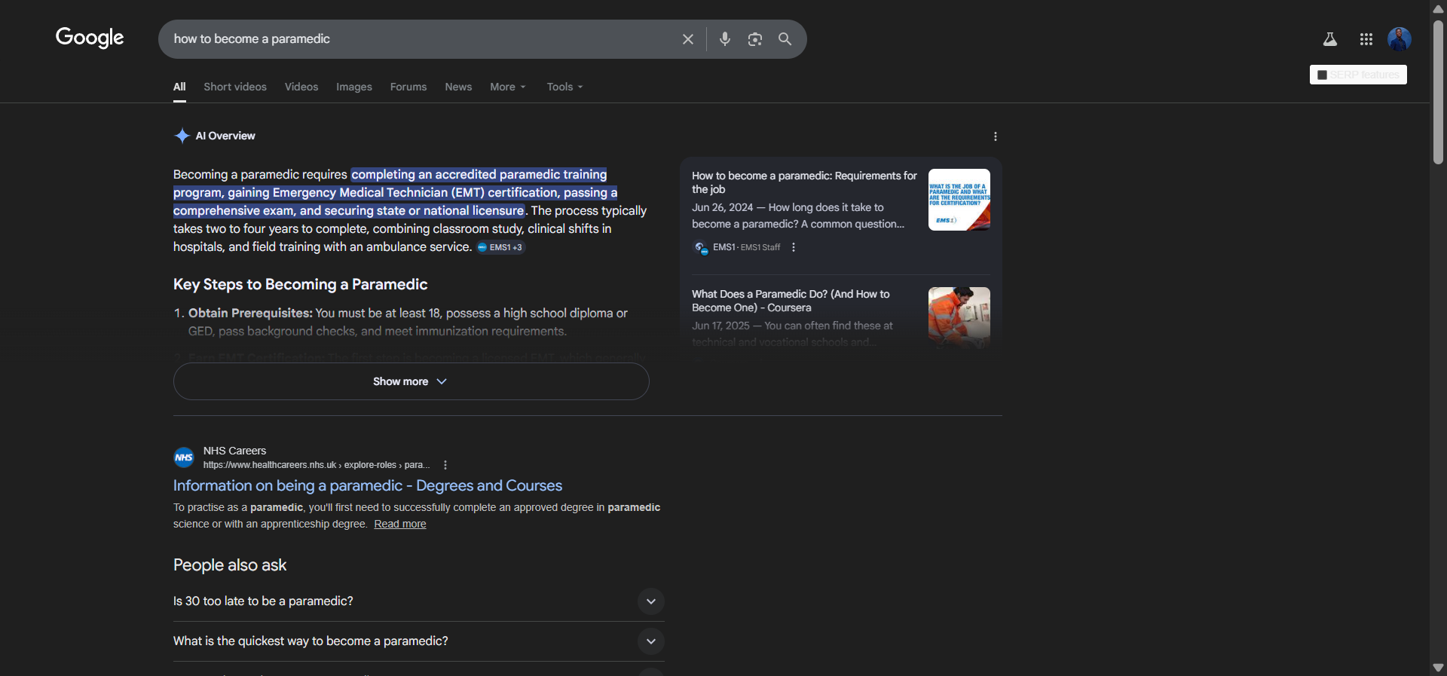
Task: Open EMS1 'How to become a paramedic' article
Action: pos(804,182)
